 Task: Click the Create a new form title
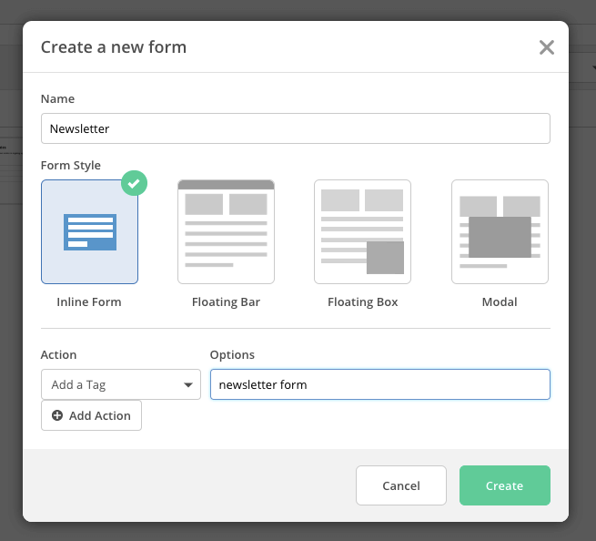point(114,47)
